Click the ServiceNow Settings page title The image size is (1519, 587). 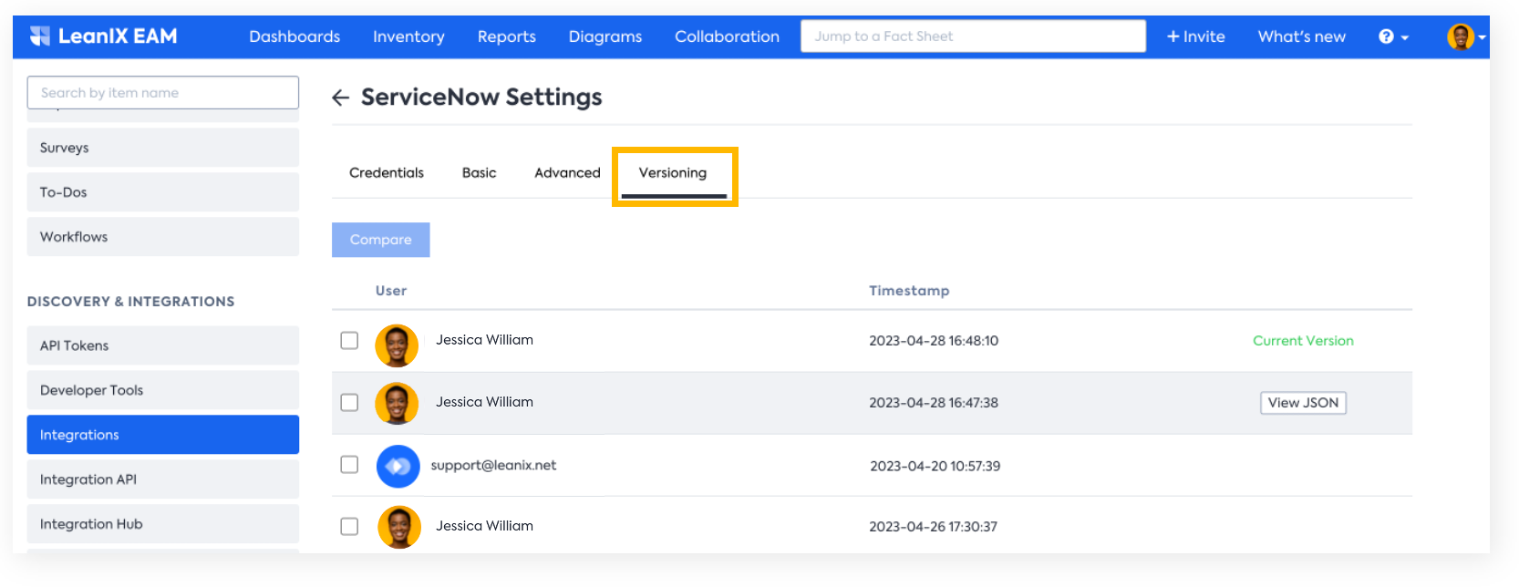point(481,98)
